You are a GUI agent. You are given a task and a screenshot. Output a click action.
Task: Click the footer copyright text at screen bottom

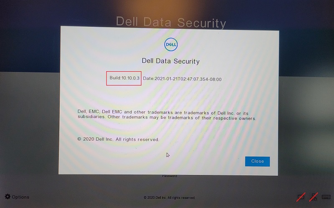point(170,198)
